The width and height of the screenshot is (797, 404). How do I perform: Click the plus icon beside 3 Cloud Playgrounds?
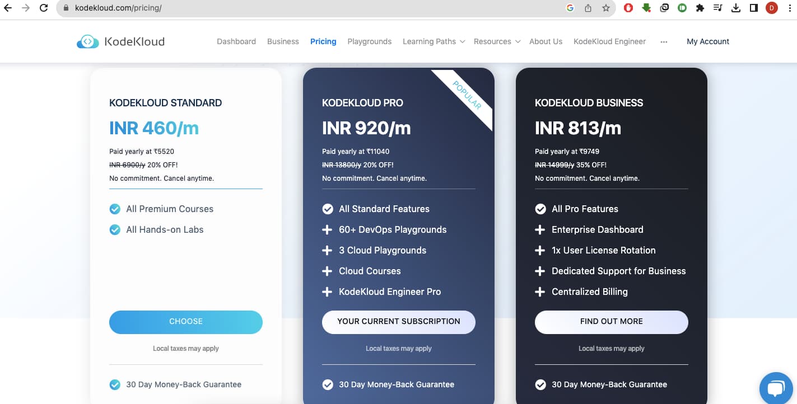coord(327,251)
